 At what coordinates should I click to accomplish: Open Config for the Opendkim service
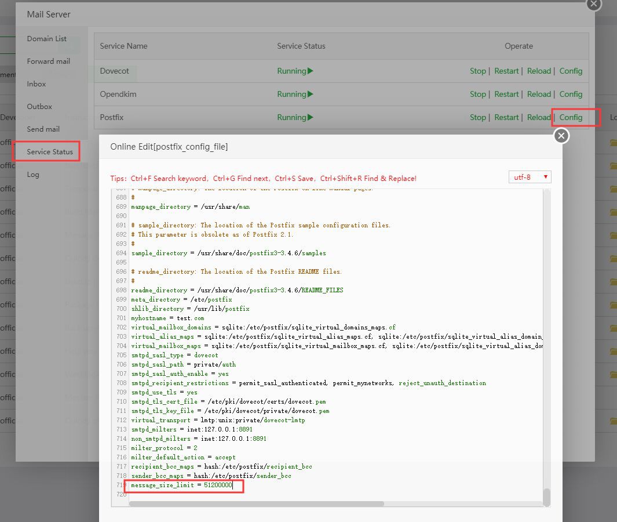pos(571,94)
